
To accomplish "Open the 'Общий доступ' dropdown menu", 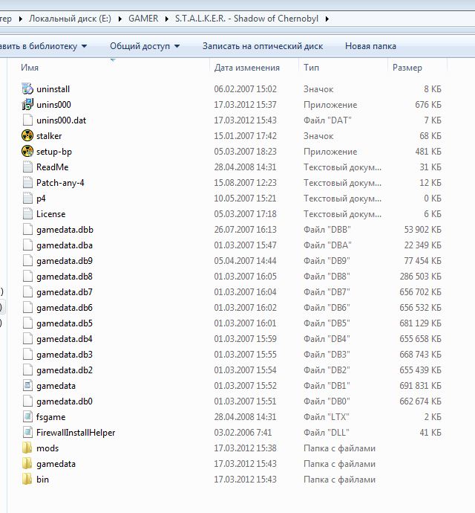I will (x=145, y=46).
